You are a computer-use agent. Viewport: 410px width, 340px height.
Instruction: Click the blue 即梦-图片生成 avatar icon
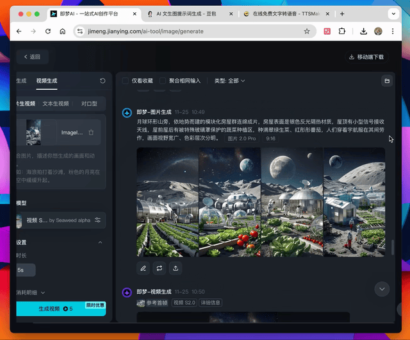[x=127, y=113]
